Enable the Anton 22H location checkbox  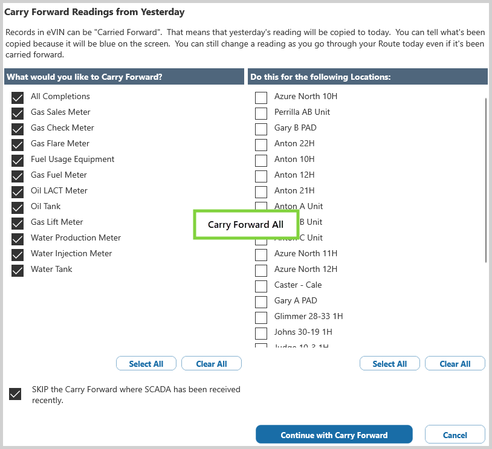click(261, 144)
